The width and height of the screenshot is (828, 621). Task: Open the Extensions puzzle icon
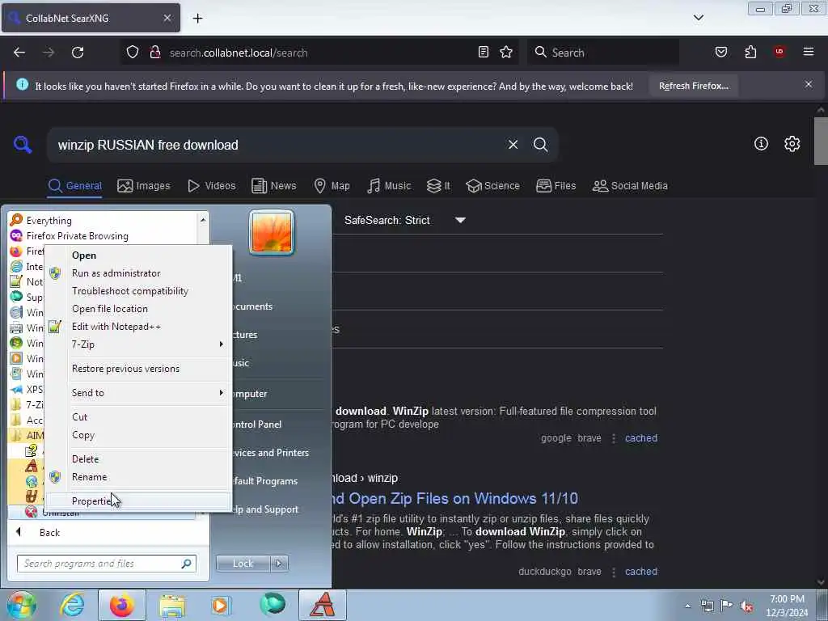pyautogui.click(x=750, y=52)
